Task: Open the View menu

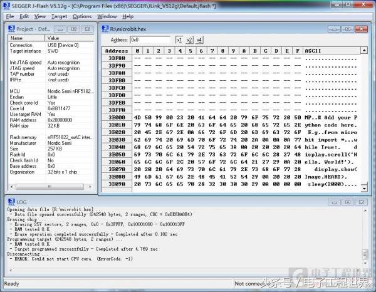Action: tap(41, 16)
